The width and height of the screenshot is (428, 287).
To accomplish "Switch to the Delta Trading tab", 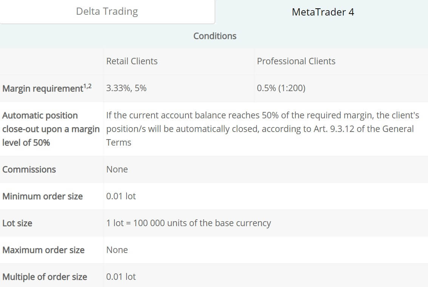I will coord(107,11).
